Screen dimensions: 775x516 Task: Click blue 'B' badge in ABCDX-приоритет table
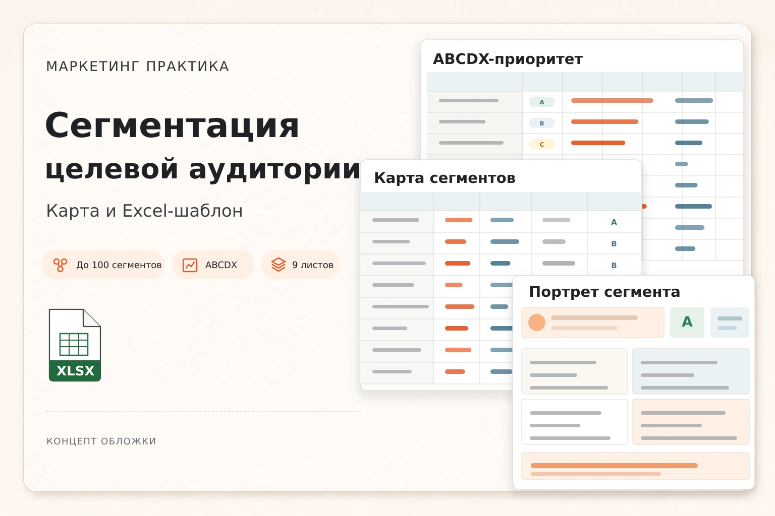click(542, 123)
